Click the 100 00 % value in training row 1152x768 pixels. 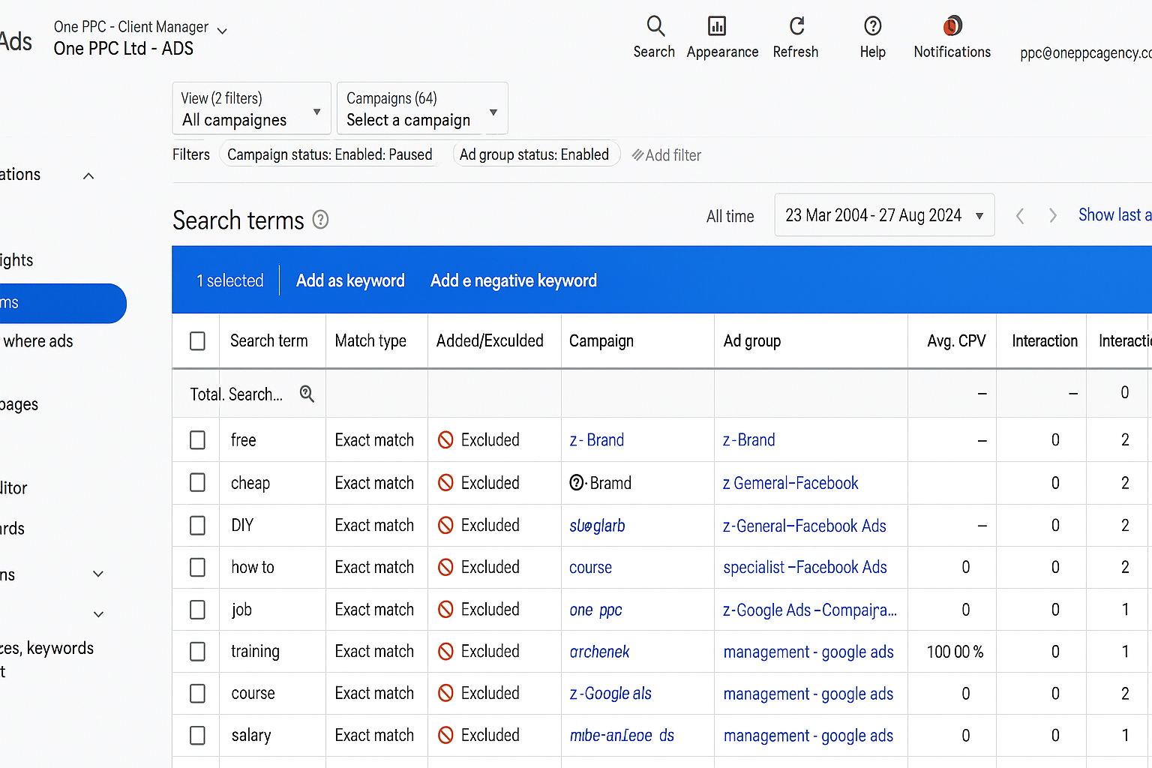955,652
